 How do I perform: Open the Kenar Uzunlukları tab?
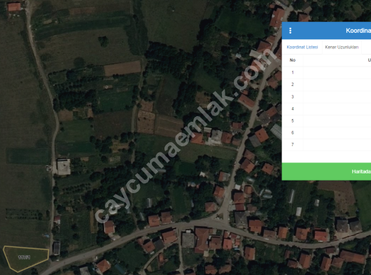pyautogui.click(x=342, y=47)
